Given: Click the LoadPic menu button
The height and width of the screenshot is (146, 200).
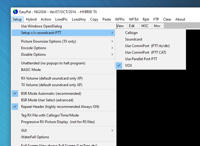Looking at the screenshot, I should pos(62,19).
